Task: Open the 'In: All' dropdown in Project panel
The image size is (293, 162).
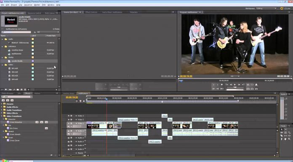Action: pyautogui.click(x=48, y=32)
